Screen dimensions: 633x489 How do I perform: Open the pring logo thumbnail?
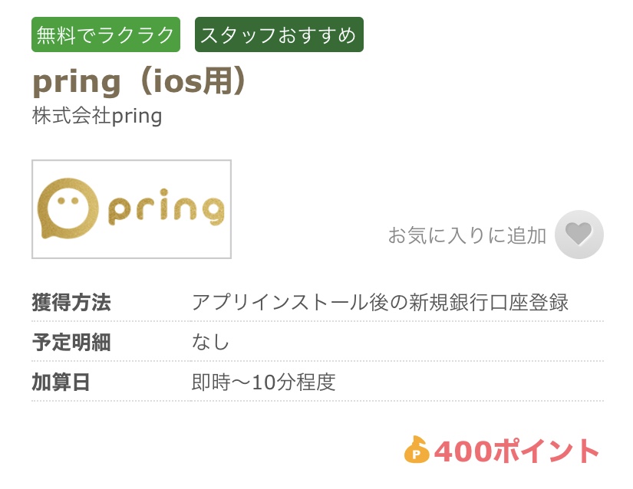132,209
